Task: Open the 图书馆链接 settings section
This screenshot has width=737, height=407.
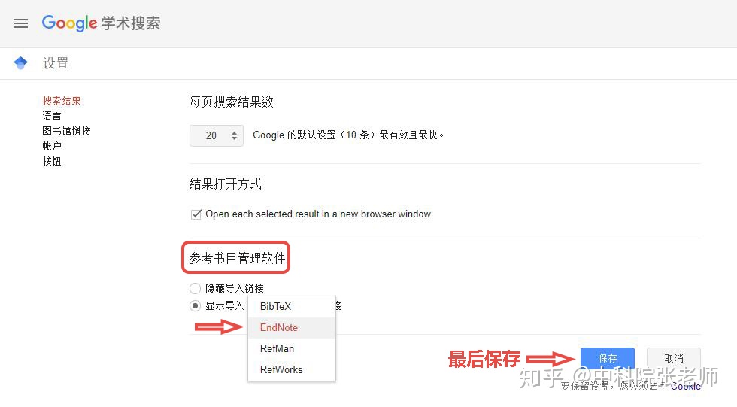Action: tap(66, 131)
